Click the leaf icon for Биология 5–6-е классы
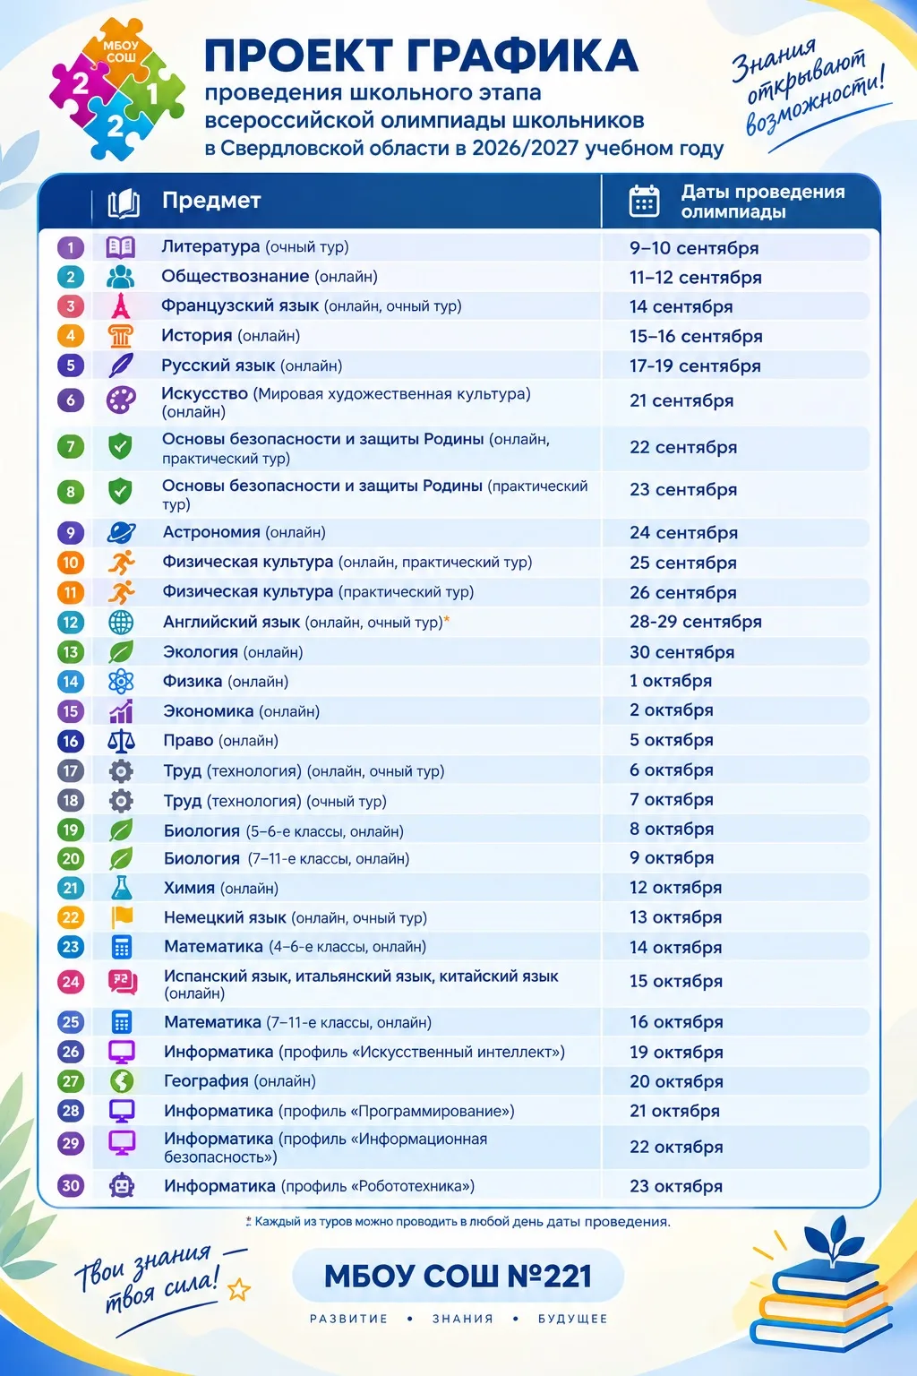The width and height of the screenshot is (917, 1376). (121, 830)
